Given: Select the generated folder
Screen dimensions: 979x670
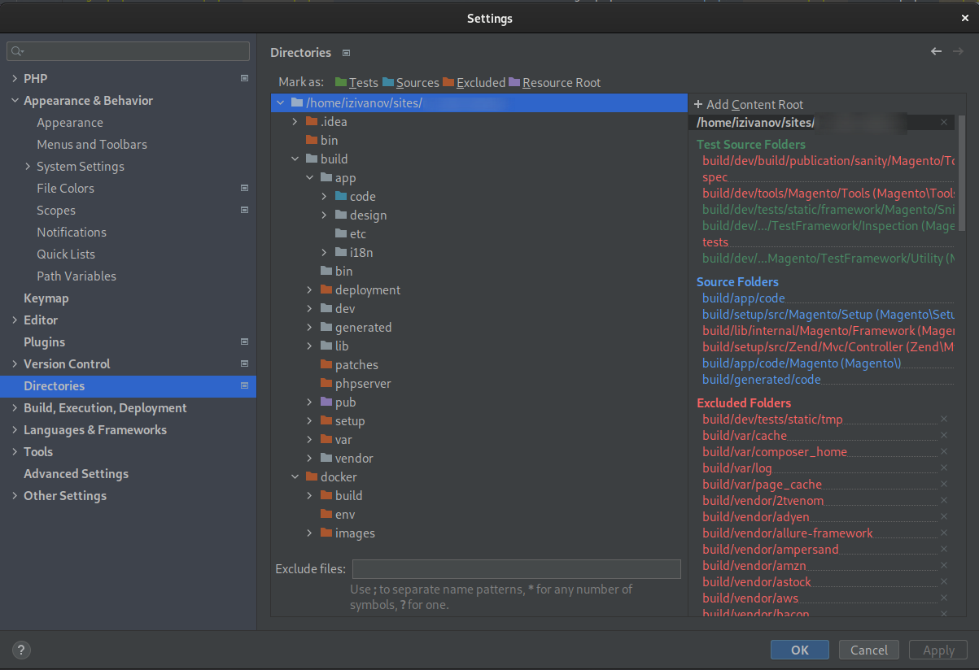Looking at the screenshot, I should click(x=363, y=327).
